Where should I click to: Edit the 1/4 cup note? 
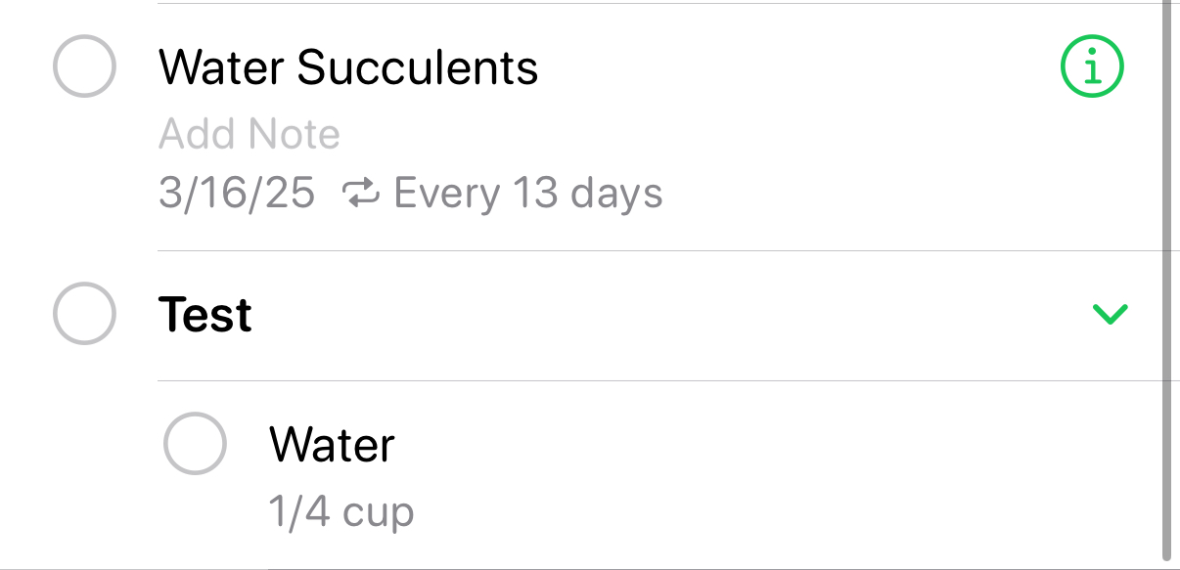click(x=341, y=512)
